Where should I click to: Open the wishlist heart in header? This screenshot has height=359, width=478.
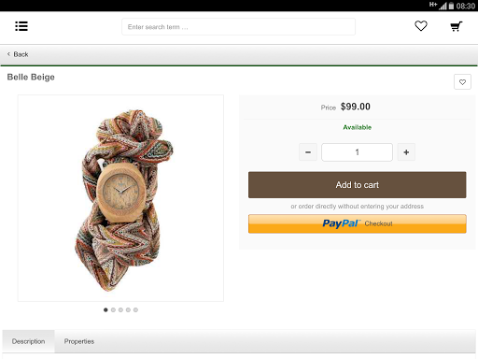(x=421, y=26)
